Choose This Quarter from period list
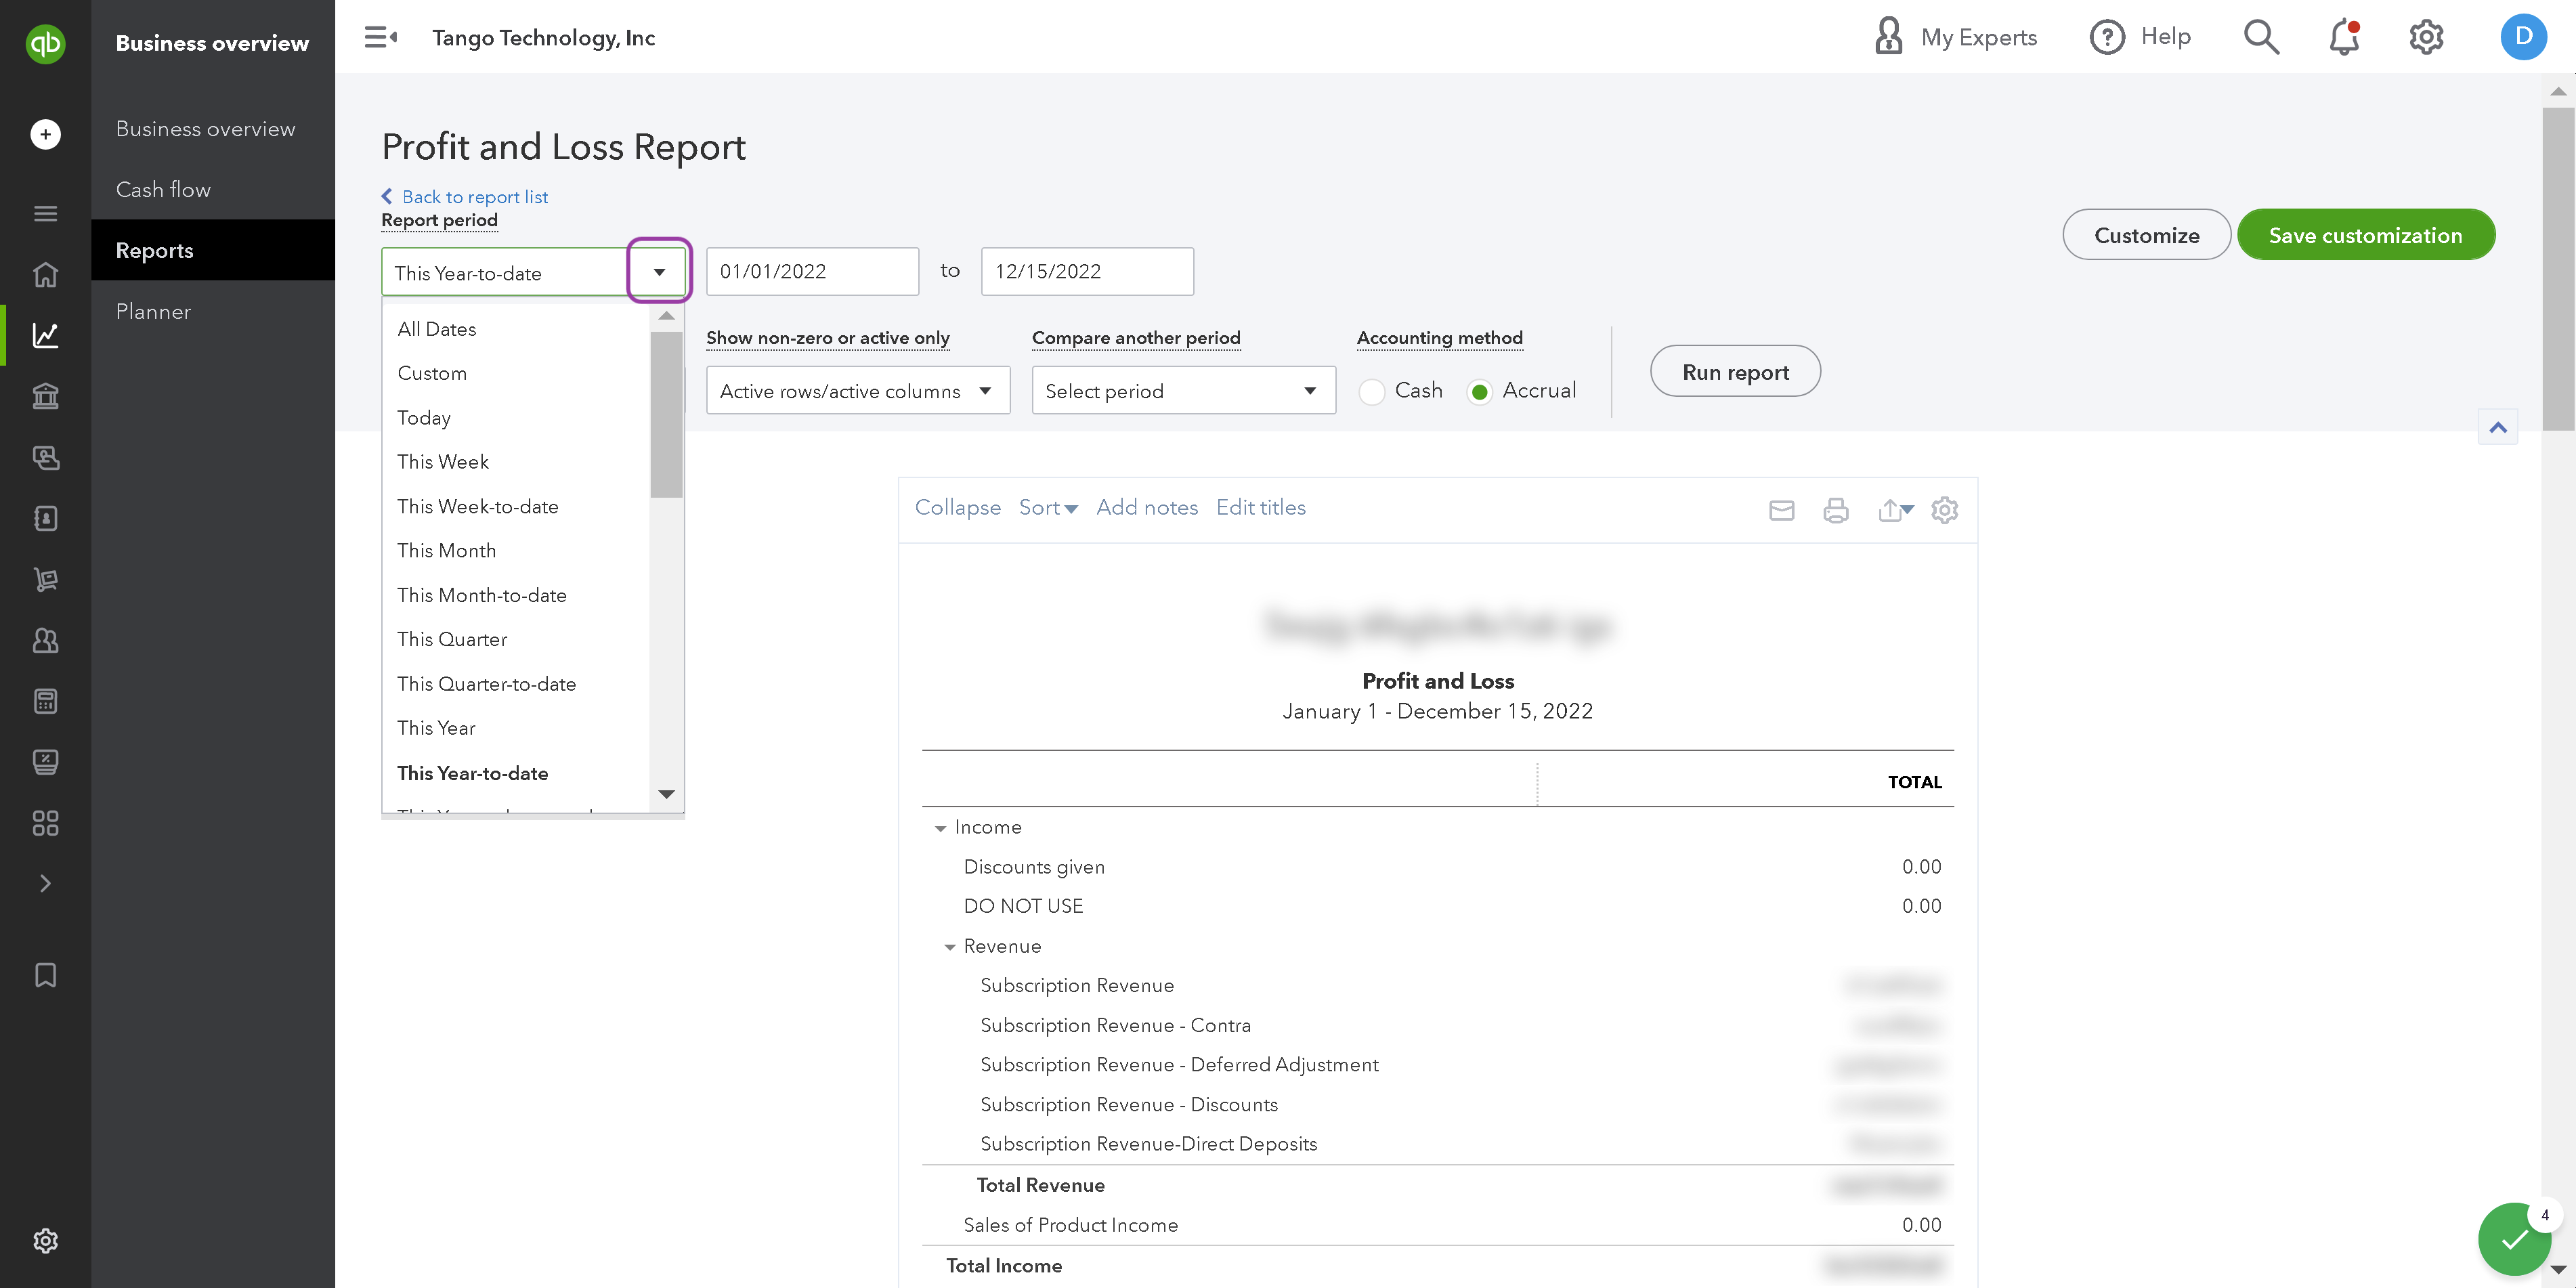The width and height of the screenshot is (2576, 1288). click(x=451, y=639)
